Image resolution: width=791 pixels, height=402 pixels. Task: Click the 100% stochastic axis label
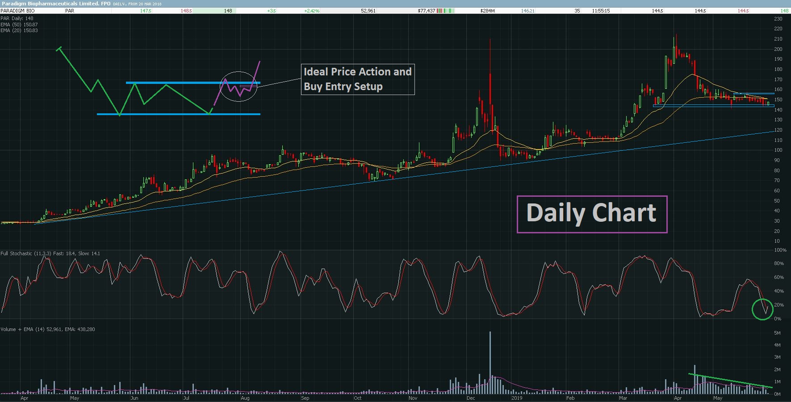click(x=780, y=250)
